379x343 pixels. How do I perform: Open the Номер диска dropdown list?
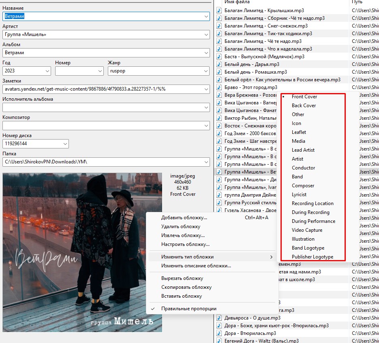click(x=65, y=144)
